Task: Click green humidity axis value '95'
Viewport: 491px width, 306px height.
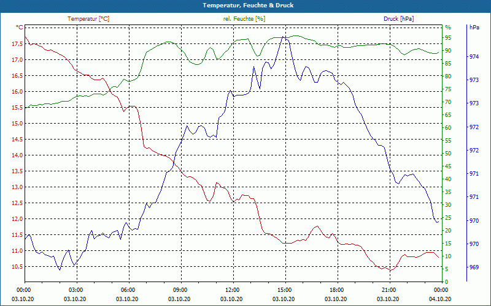Action: (x=448, y=38)
